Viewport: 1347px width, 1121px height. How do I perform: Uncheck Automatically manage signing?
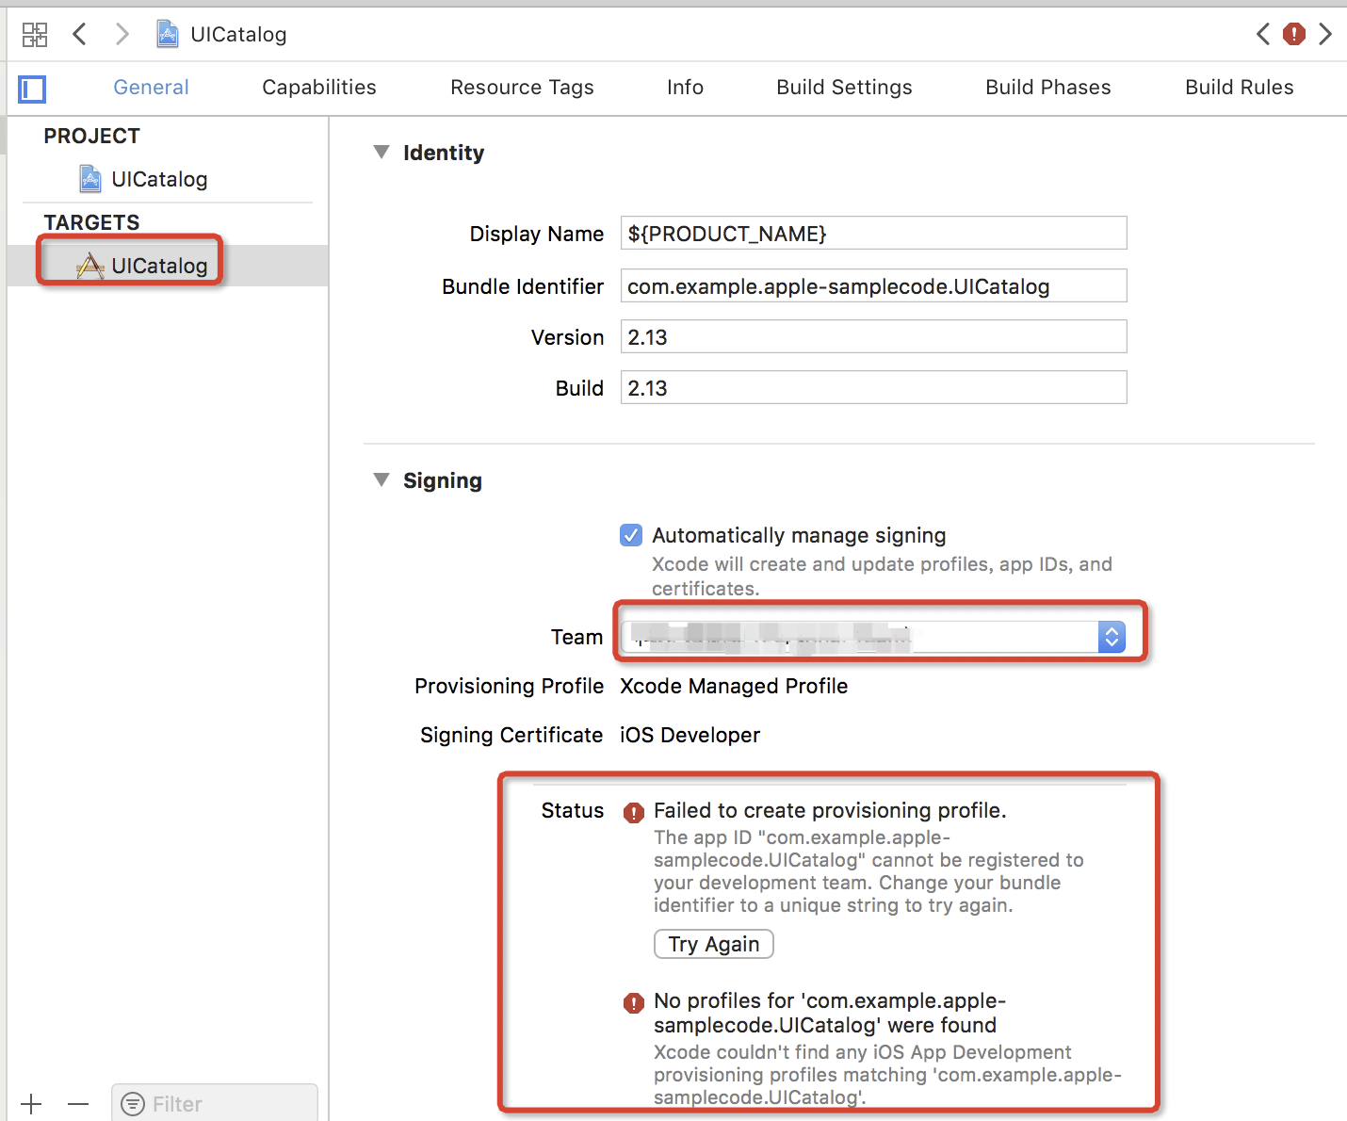pos(631,535)
